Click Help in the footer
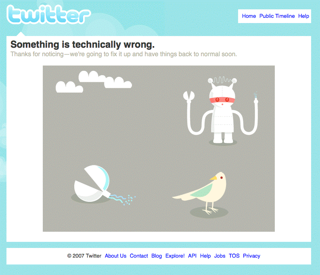The image size is (320, 275). tap(205, 256)
